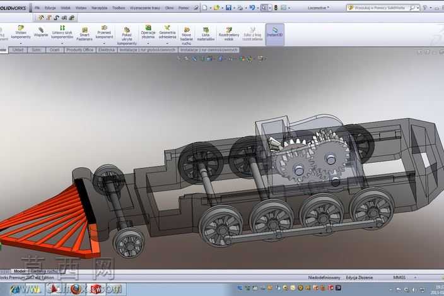
Task: Open the Liniowy szyk komponentów tool
Action: (62, 32)
